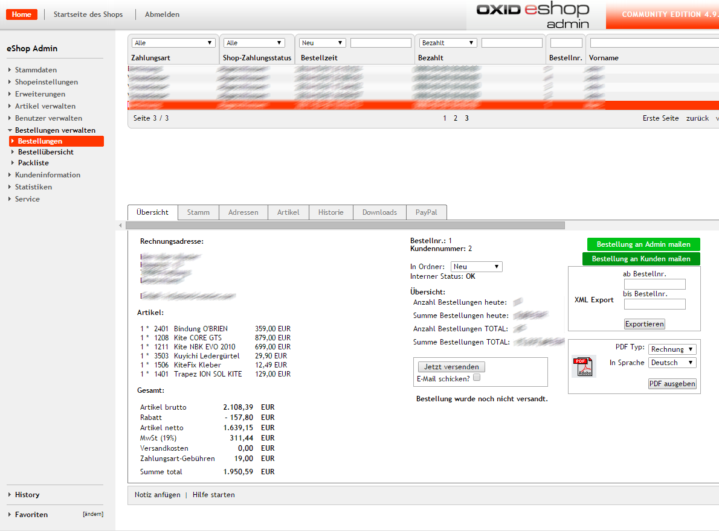Open Startseite des Shops link
Image resolution: width=719 pixels, height=531 pixels.
pyautogui.click(x=88, y=14)
